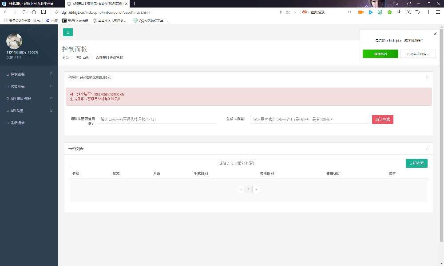Toggle the 控制面板 menu expansion indicator
This screenshot has height=266, width=444.
[x=51, y=74]
